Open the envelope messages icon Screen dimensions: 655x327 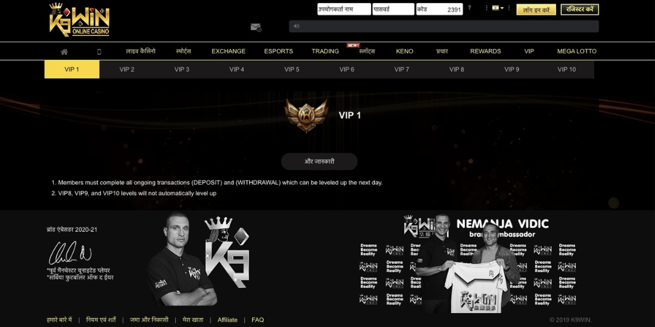(256, 27)
